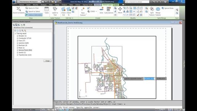Screen dimensions: 197x111
Task: Open the Electric ribbon tab
Action: pos(98,5)
